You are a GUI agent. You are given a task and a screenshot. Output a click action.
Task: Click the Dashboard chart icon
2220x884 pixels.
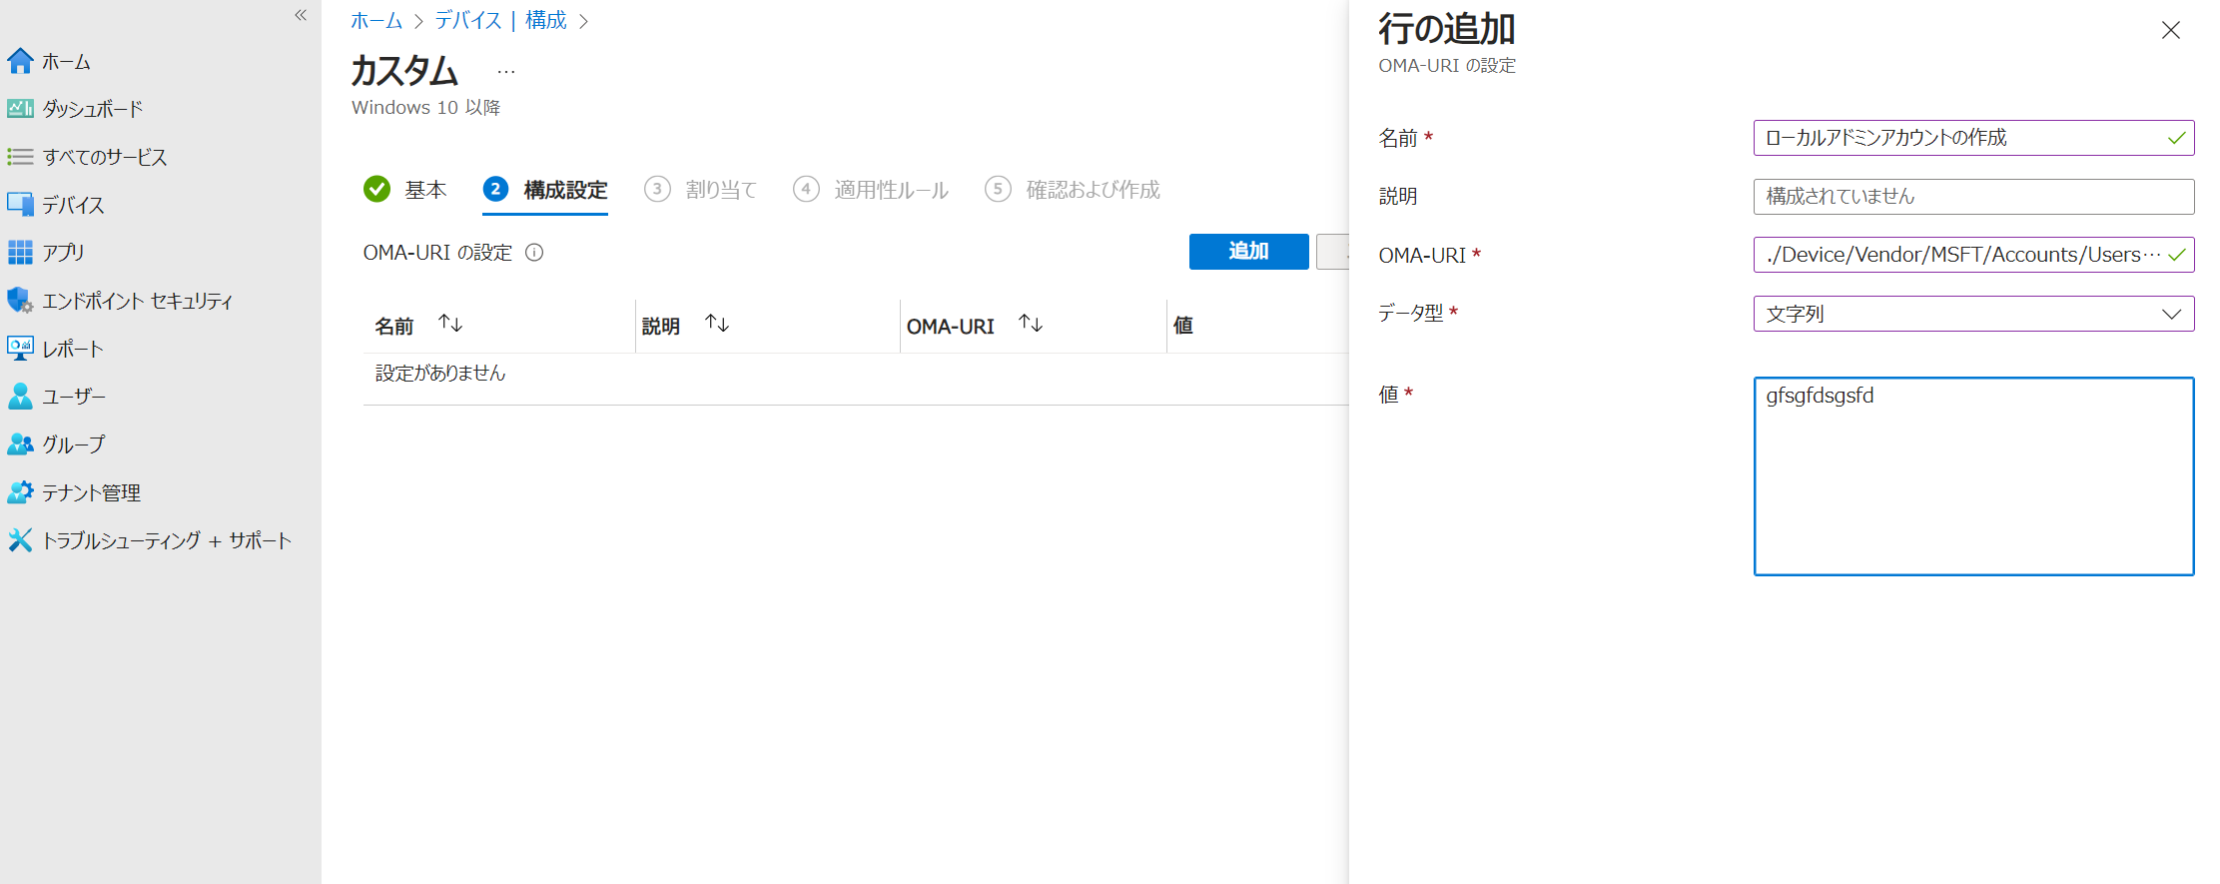tap(20, 108)
